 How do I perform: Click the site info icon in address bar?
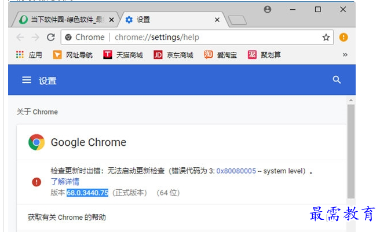pos(68,37)
